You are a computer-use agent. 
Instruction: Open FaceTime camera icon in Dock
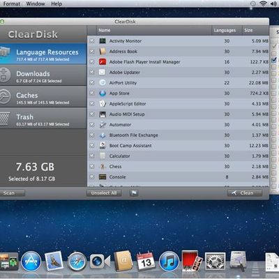click(x=100, y=262)
